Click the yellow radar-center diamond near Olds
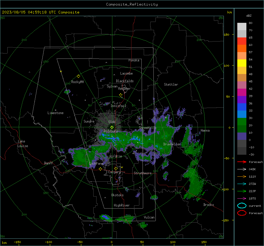 coord(112,128)
